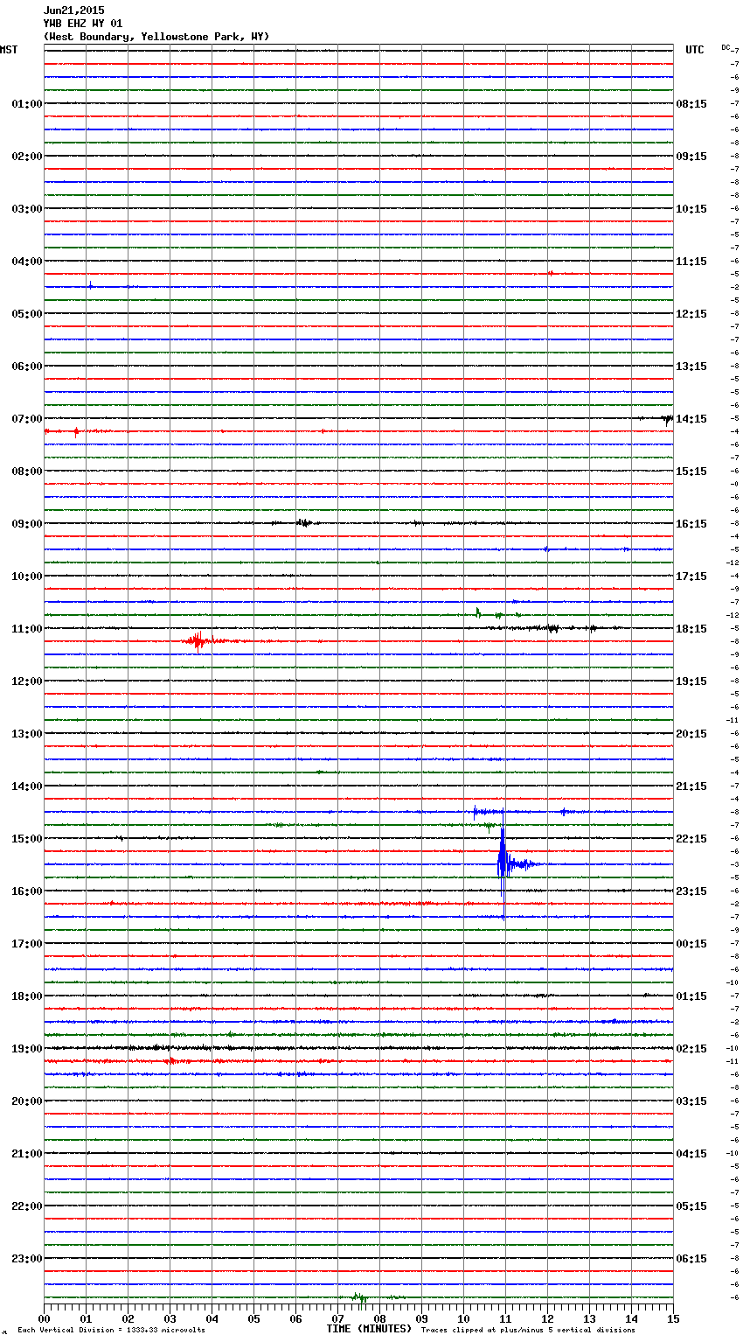
Task: Click the 15 minute tick on bottom axis
Action: click(x=673, y=1318)
